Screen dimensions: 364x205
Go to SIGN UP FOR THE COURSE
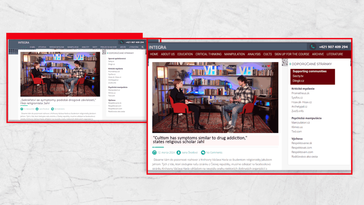(292, 54)
